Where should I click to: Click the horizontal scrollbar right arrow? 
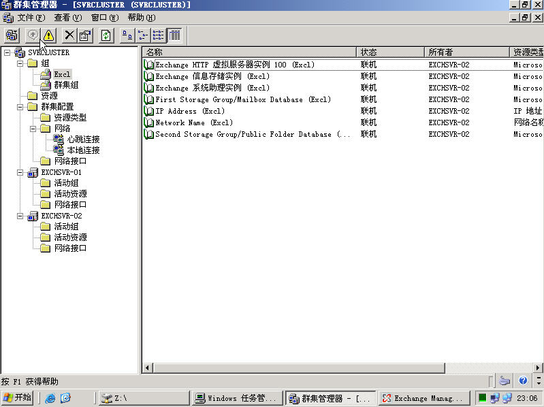(538, 368)
